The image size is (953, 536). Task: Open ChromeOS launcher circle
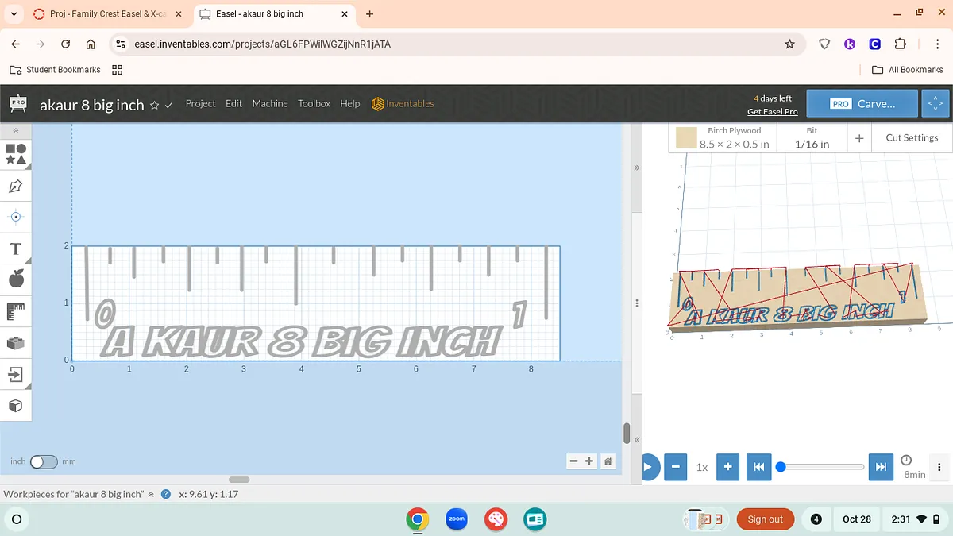coord(17,519)
